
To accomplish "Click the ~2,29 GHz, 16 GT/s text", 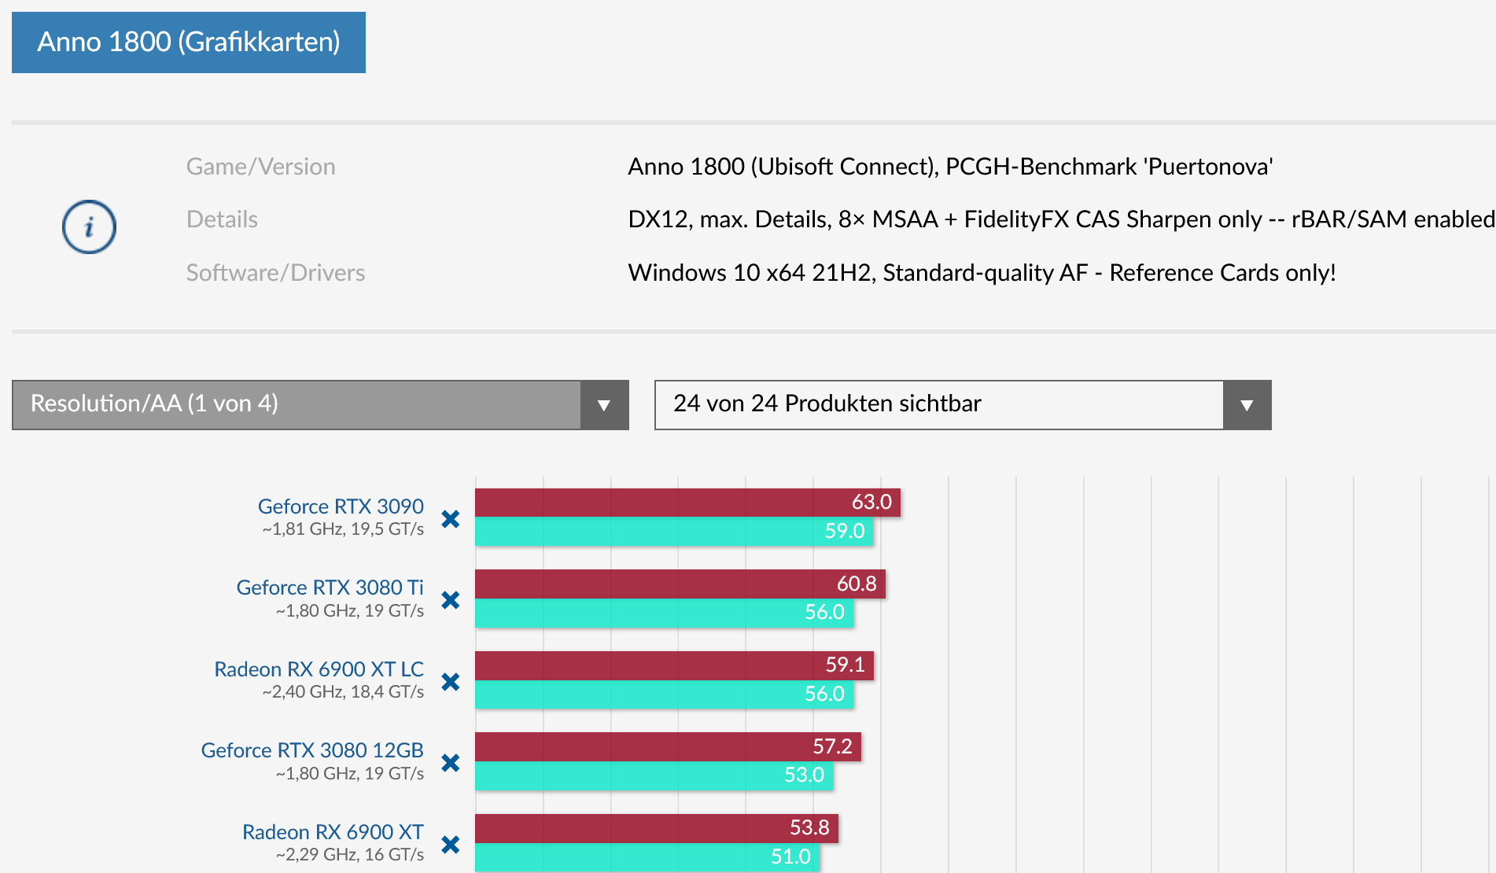I will tap(350, 855).
